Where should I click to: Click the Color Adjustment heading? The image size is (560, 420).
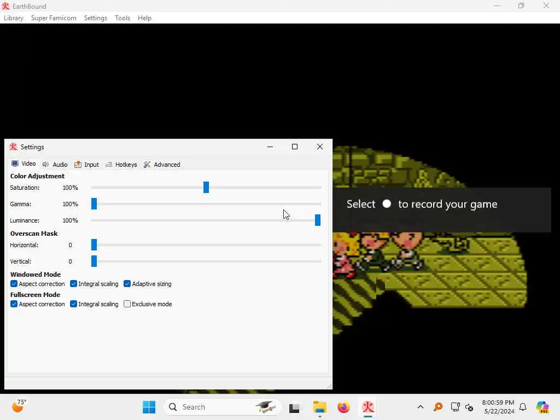(37, 176)
